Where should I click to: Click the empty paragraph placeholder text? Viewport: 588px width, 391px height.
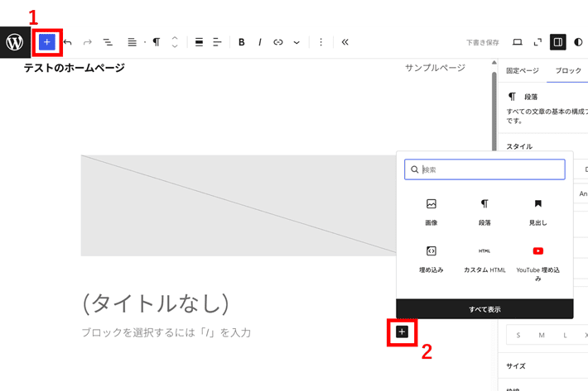[x=166, y=332]
